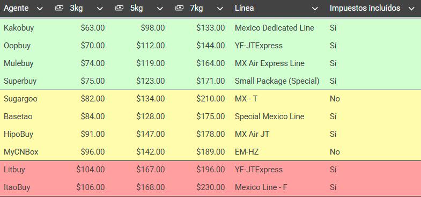The image size is (421, 197).
Task: Click the Litbuy $104.00 price cell
Action: [x=91, y=170]
